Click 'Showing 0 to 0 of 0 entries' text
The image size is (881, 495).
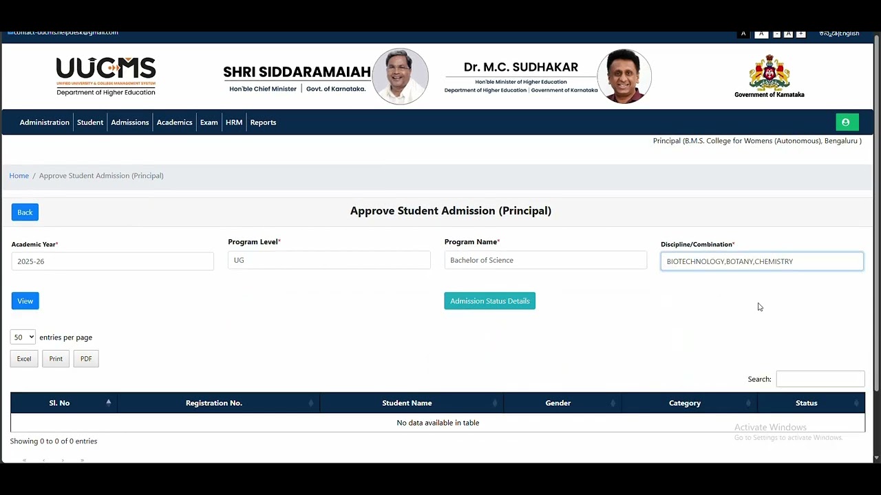click(x=54, y=441)
